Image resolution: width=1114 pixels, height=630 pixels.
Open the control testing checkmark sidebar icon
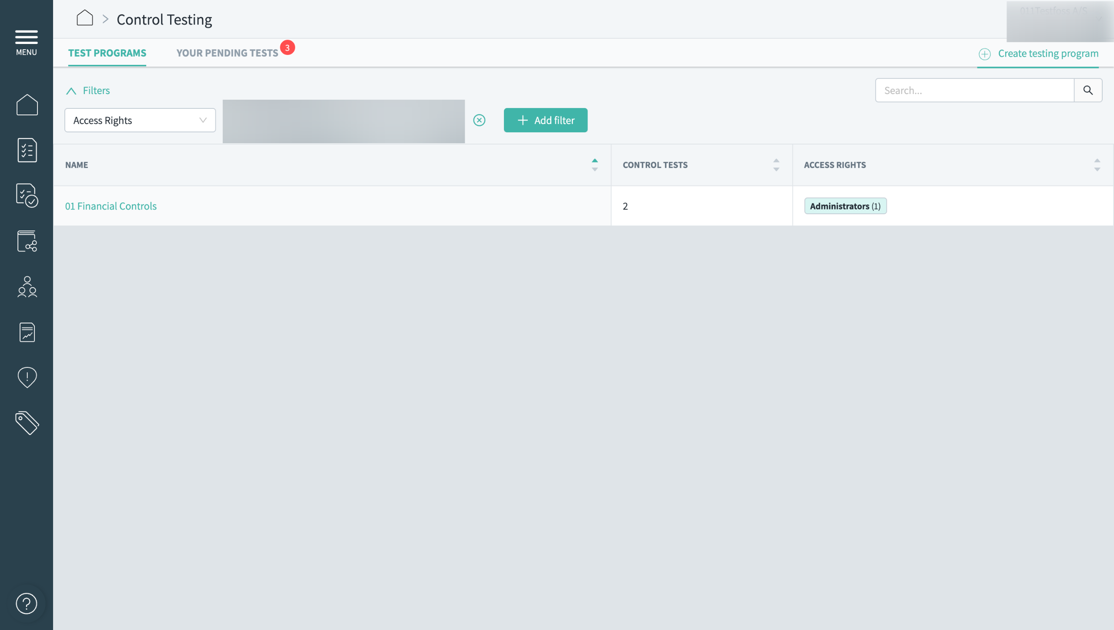click(x=27, y=195)
